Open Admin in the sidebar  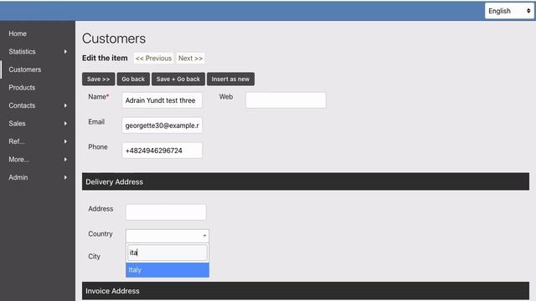(18, 177)
